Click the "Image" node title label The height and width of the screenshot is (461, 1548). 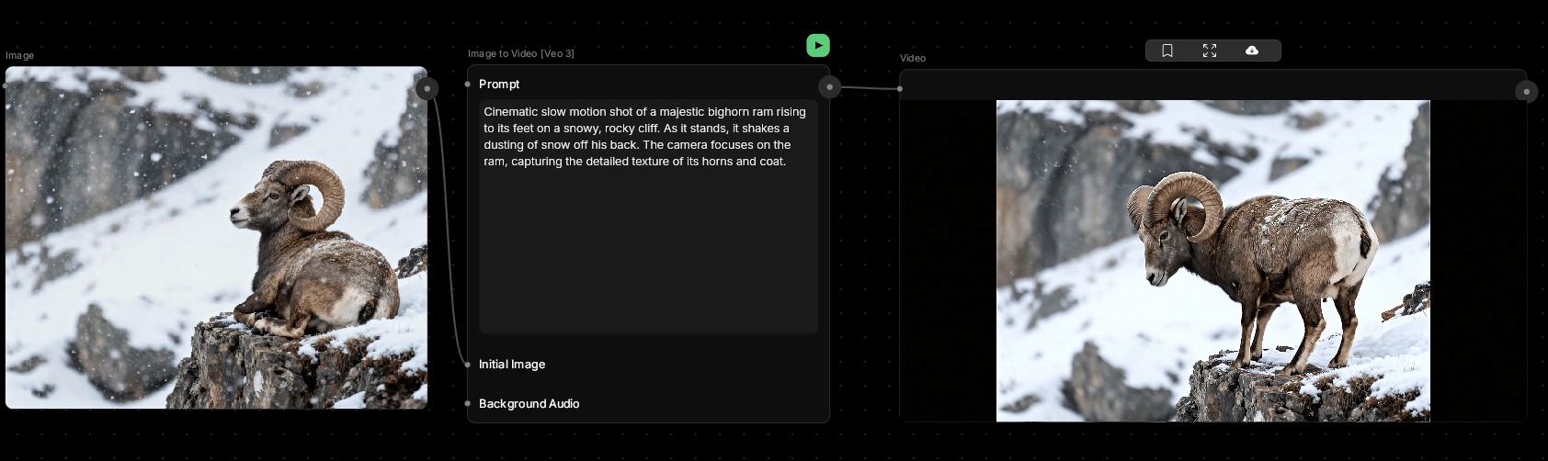[x=19, y=55]
